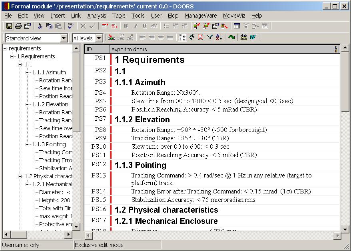Screen dimensions: 351x251
Task: Collapse the 1 Requirements tree node
Action: point(12,56)
